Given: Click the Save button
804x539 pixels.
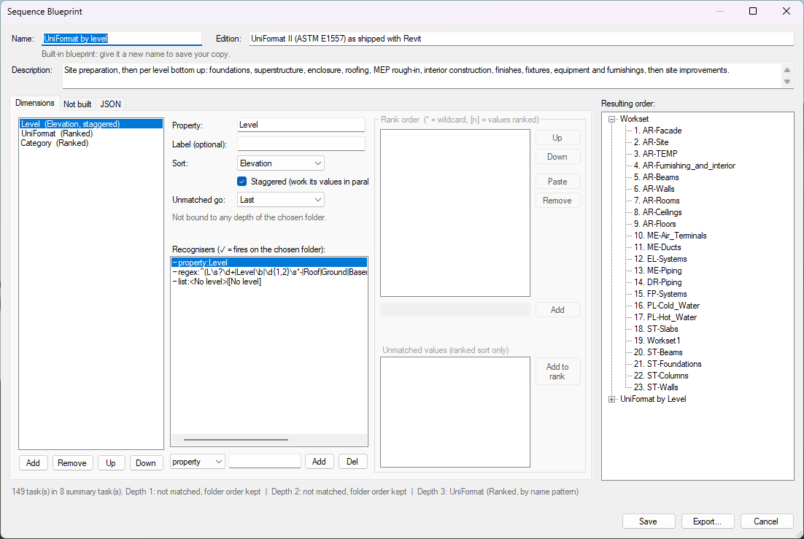Looking at the screenshot, I should (648, 521).
